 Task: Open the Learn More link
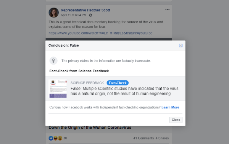point(170,107)
